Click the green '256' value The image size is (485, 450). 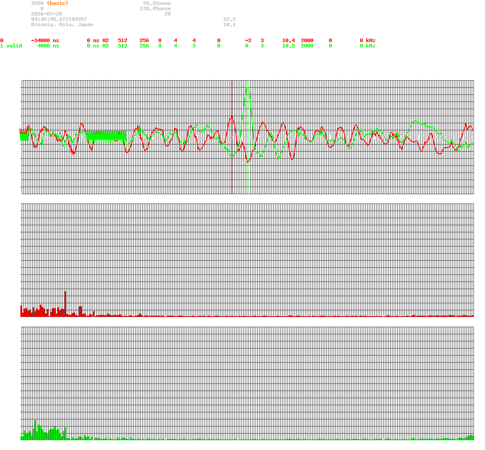tap(144, 46)
